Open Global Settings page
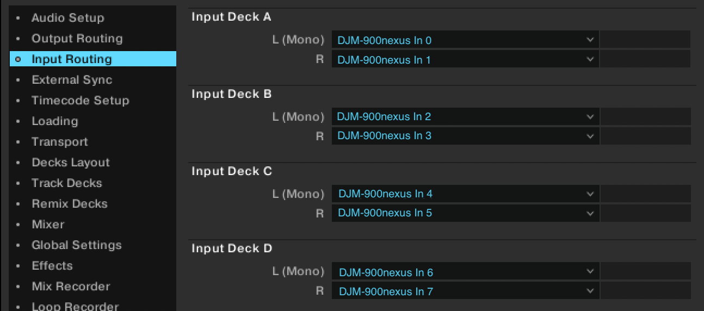The image size is (704, 311). pos(77,245)
